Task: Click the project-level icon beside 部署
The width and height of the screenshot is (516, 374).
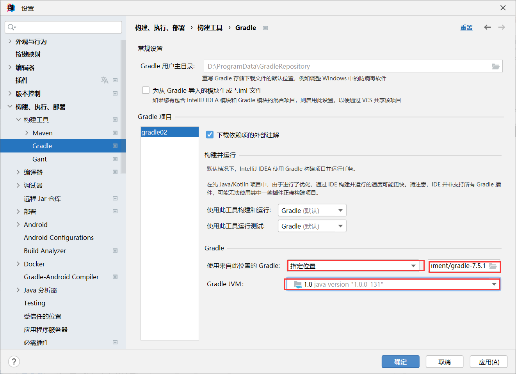Action: (115, 211)
